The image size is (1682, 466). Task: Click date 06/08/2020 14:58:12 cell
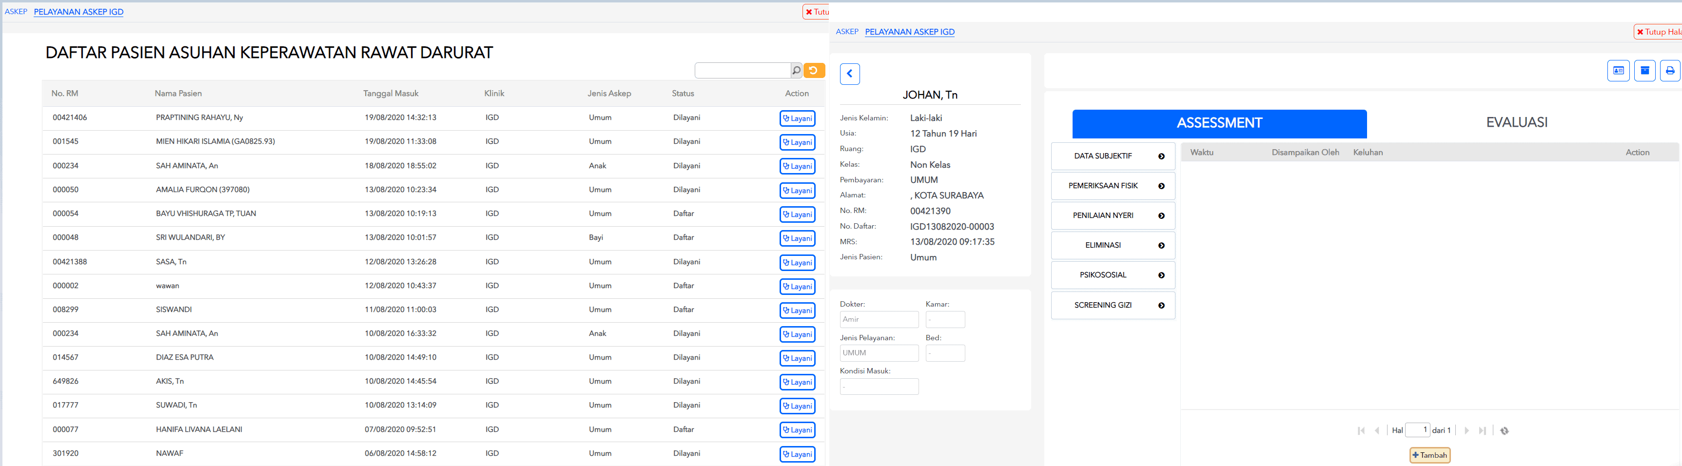(400, 453)
